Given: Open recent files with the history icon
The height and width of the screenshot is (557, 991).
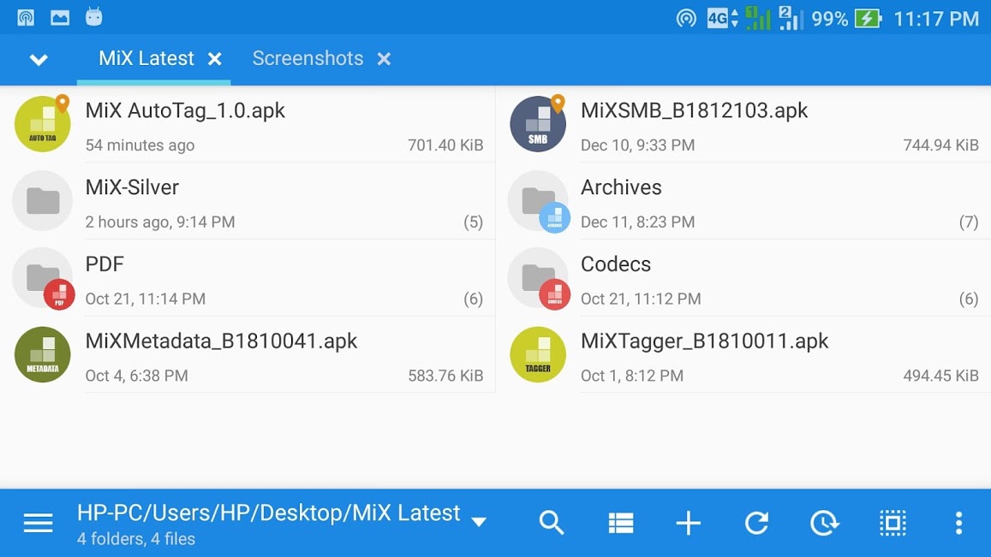Looking at the screenshot, I should pyautogui.click(x=824, y=522).
